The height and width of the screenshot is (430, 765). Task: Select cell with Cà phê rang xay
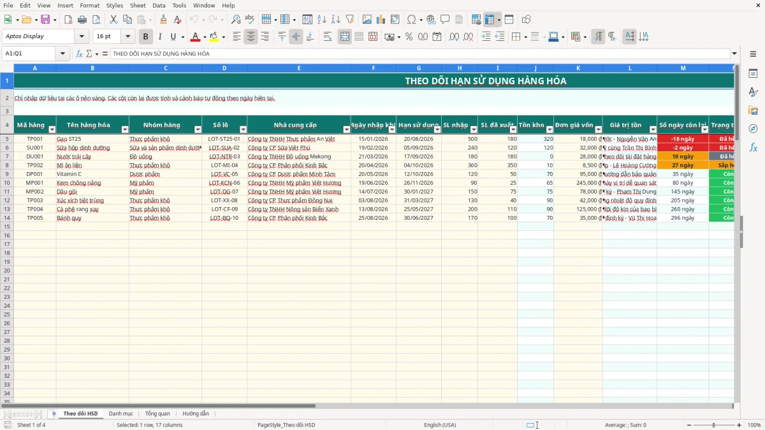click(92, 209)
